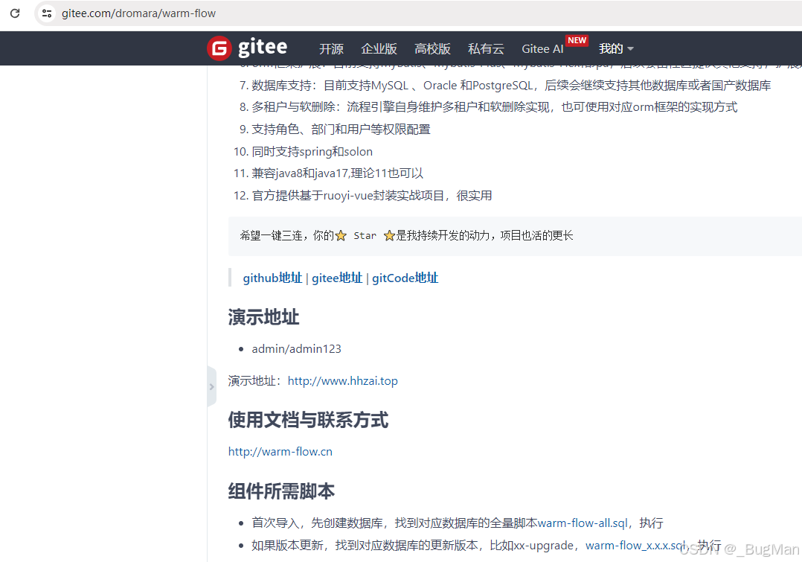
Task: Open the demo link http://www.hhzai.top
Action: coord(343,381)
